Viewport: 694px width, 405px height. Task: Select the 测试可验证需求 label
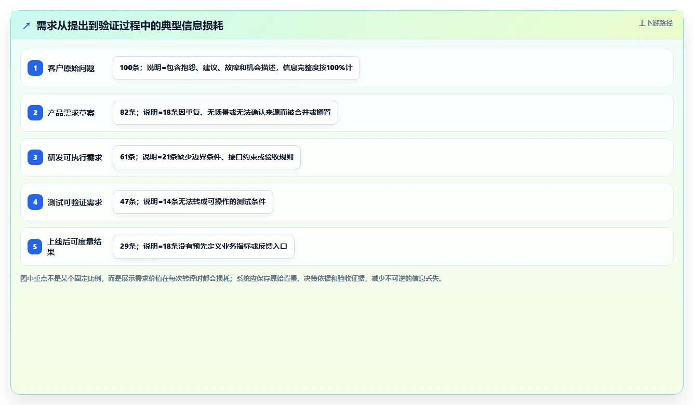click(x=75, y=202)
